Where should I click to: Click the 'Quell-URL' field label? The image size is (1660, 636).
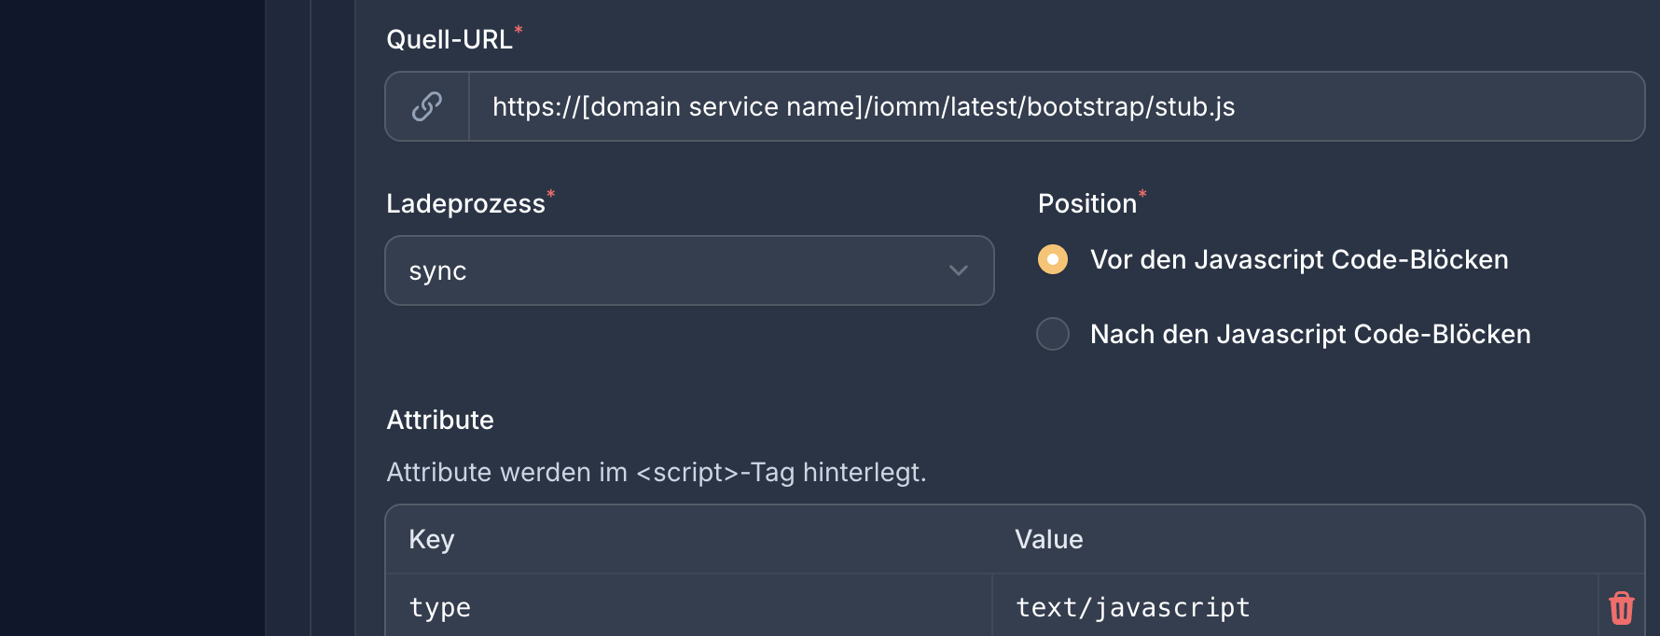(450, 39)
